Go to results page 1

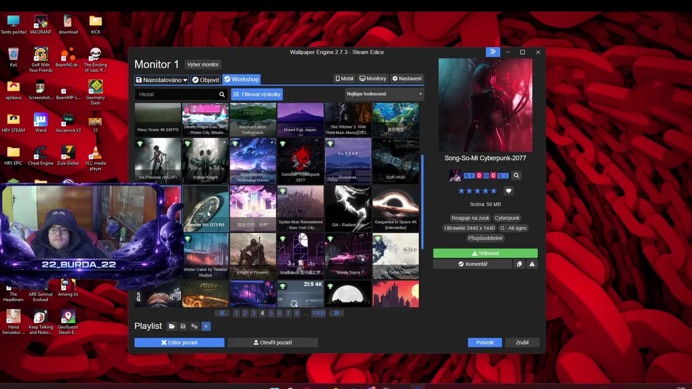coord(236,313)
